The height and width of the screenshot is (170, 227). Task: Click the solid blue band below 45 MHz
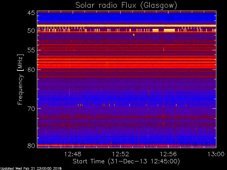click(126, 18)
